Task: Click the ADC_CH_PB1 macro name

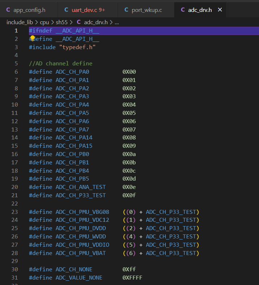Action: pos(72,163)
